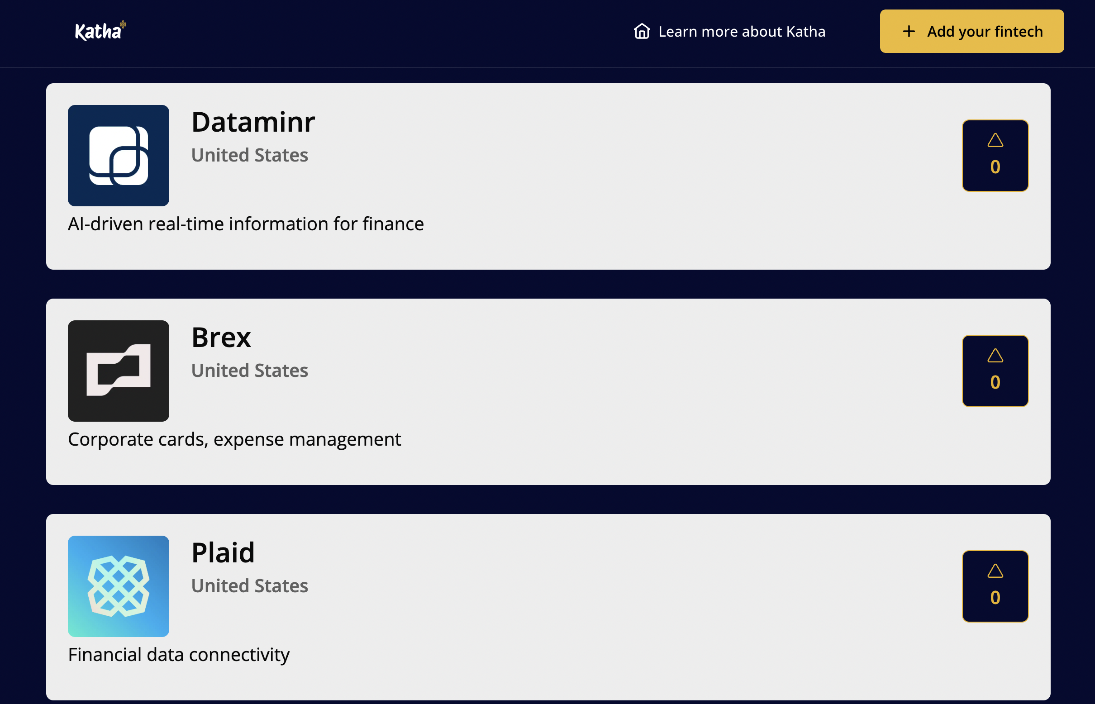Upvote Brex using the triangle arrow
The height and width of the screenshot is (704, 1095).
995,356
